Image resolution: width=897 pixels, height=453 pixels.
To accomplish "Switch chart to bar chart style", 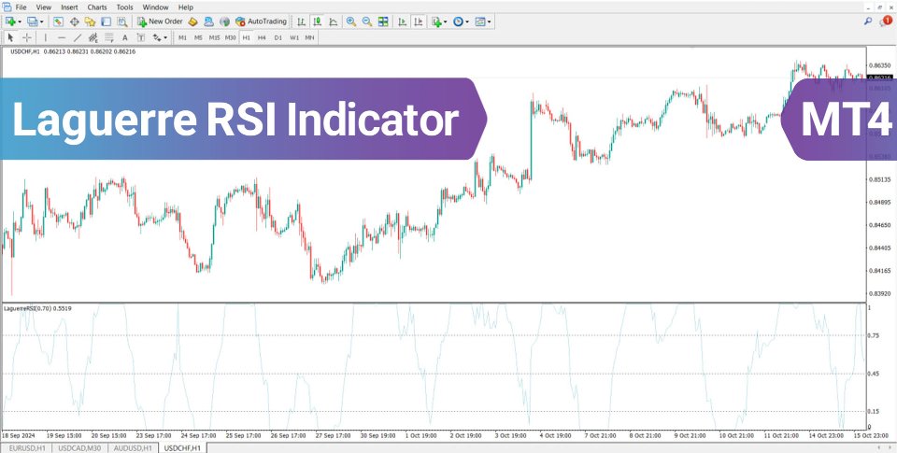I will [x=302, y=21].
